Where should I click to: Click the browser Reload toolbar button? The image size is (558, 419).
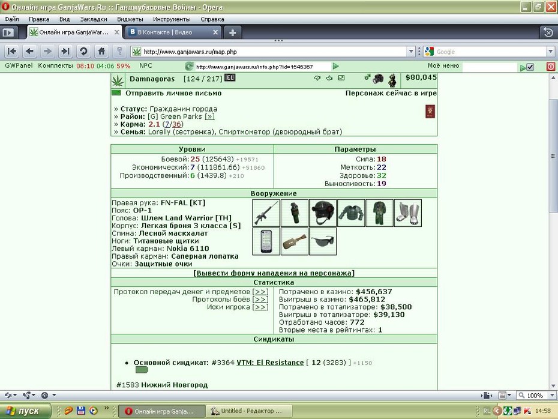coord(83,52)
